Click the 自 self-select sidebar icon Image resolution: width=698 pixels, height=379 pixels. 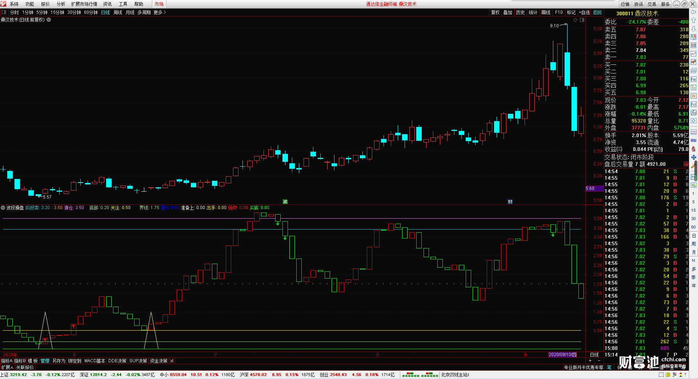click(694, 96)
